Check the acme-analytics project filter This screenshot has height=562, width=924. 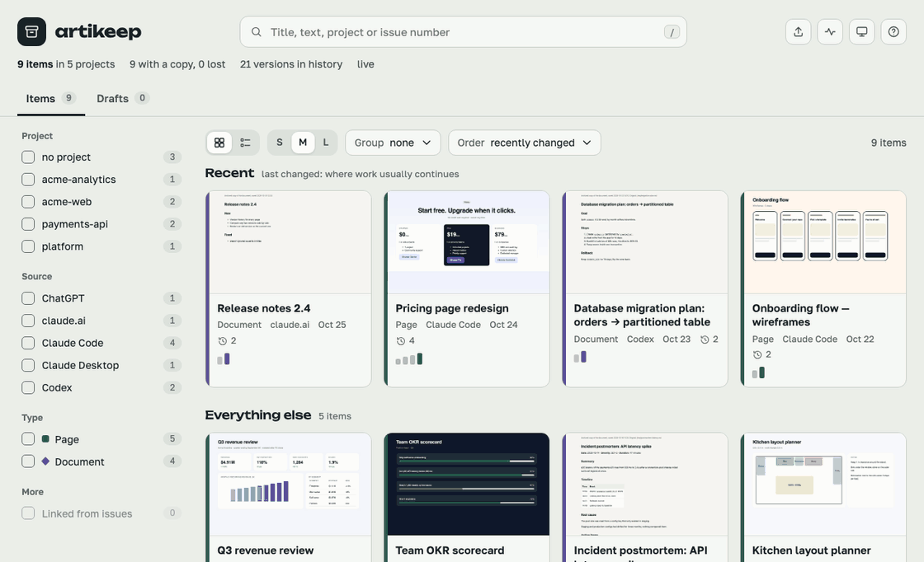(x=28, y=180)
